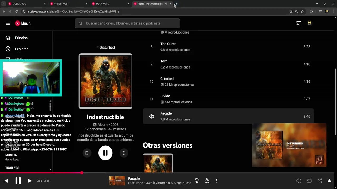337x189 pixels.
Task: Open browser media controls icon
Action: [x=320, y=12]
